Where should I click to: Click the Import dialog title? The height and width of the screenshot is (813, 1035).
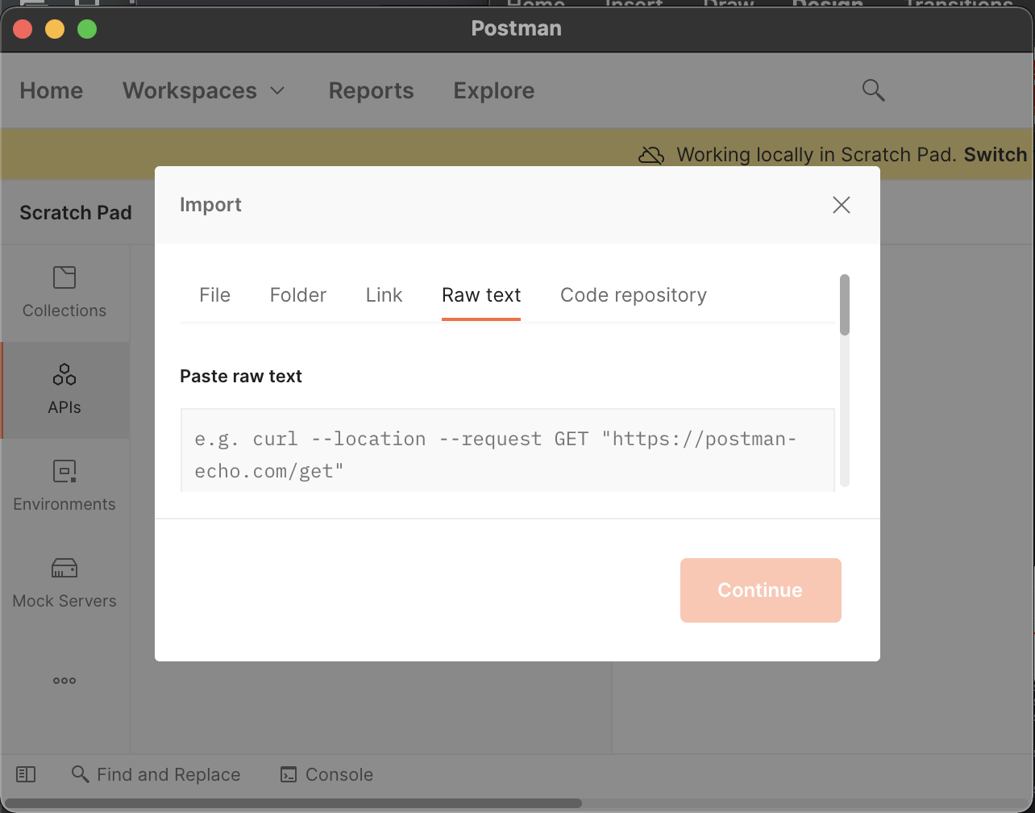(210, 205)
